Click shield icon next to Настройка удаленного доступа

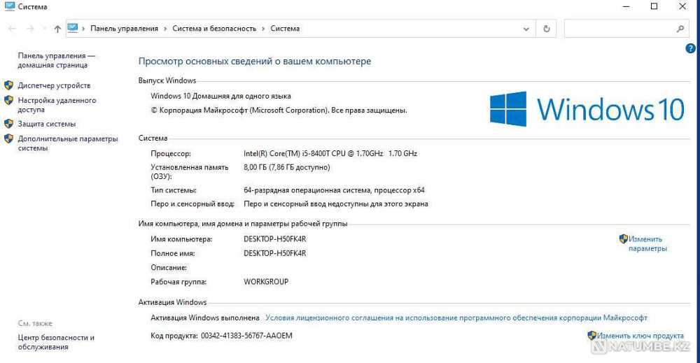(x=8, y=100)
